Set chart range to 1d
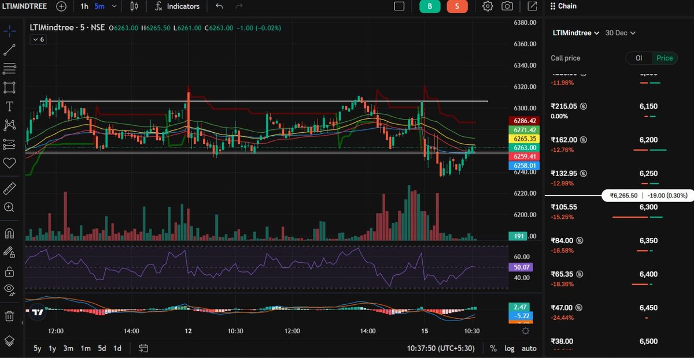The width and height of the screenshot is (694, 358). coord(117,348)
